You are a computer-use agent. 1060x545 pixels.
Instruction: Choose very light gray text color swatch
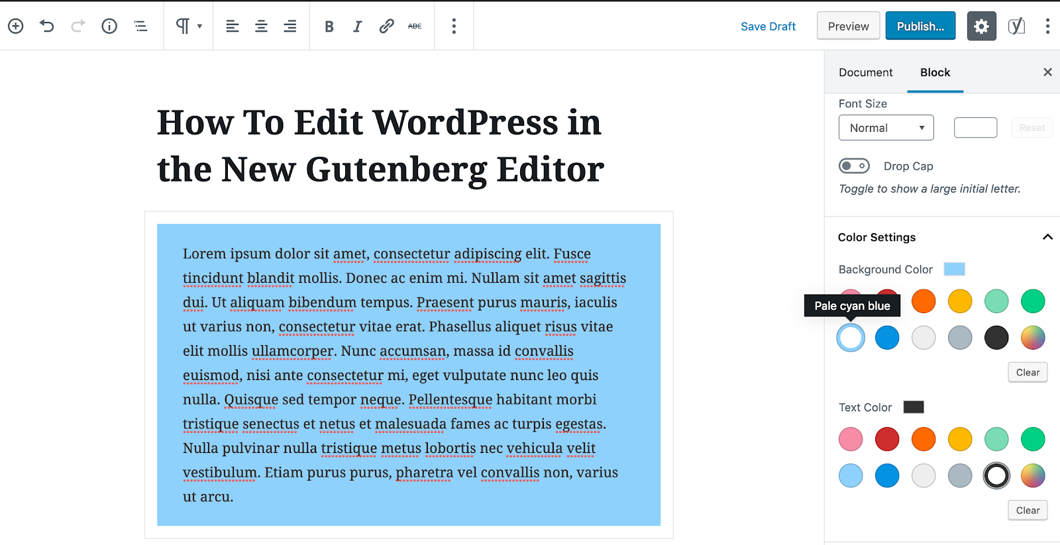924,475
